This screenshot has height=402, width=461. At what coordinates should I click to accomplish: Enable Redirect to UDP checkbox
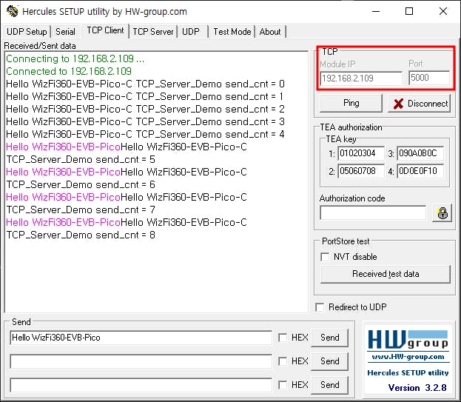(320, 307)
